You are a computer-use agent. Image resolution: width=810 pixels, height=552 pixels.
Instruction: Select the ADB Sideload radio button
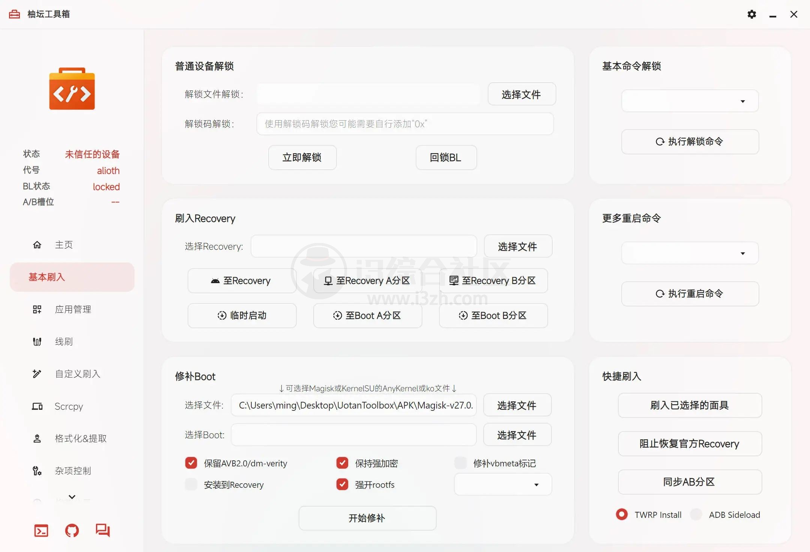click(x=696, y=514)
